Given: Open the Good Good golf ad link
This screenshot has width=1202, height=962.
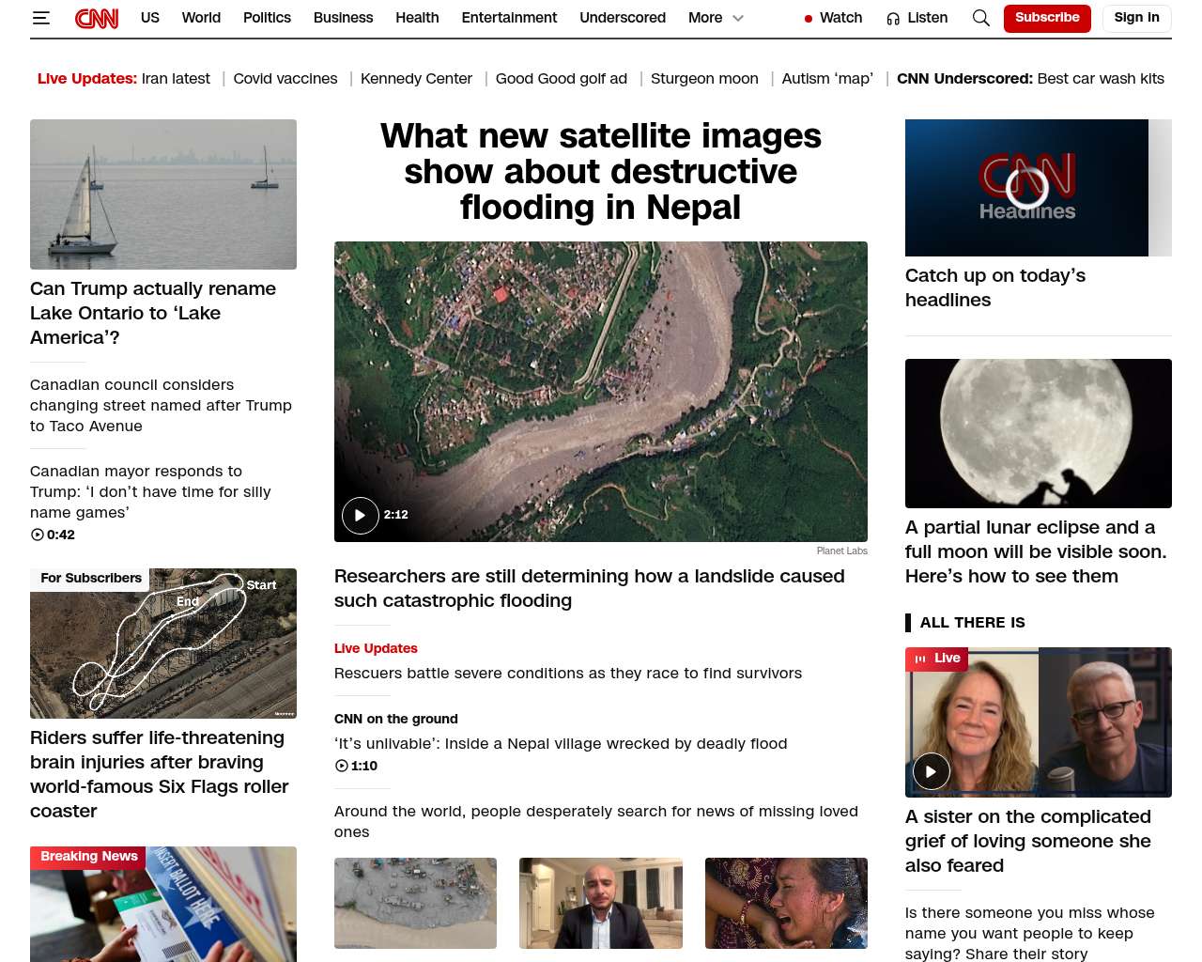Looking at the screenshot, I should pos(562,79).
